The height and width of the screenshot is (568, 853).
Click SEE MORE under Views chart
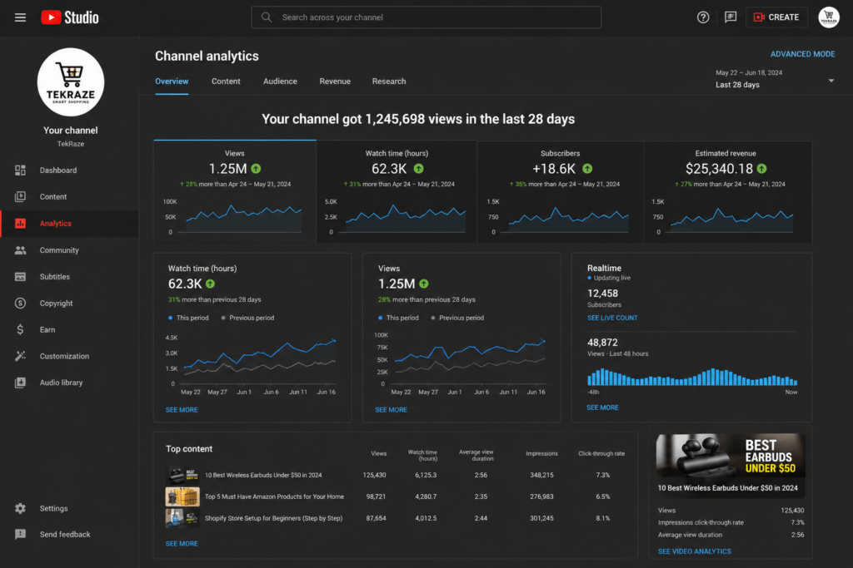pos(392,410)
